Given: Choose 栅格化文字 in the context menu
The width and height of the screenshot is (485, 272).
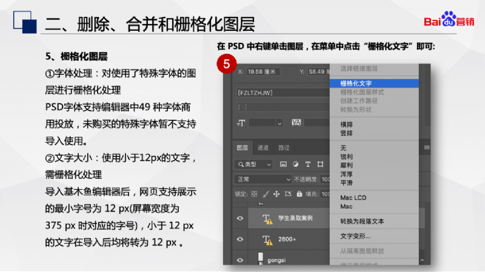Looking at the screenshot, I should point(356,83).
